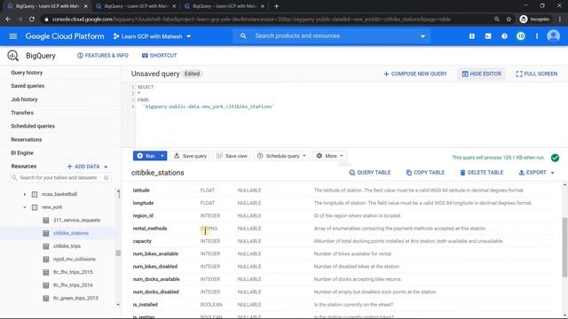The width and height of the screenshot is (568, 319).
Task: Switch to the third BigQuery browser tab
Action: coord(224,6)
